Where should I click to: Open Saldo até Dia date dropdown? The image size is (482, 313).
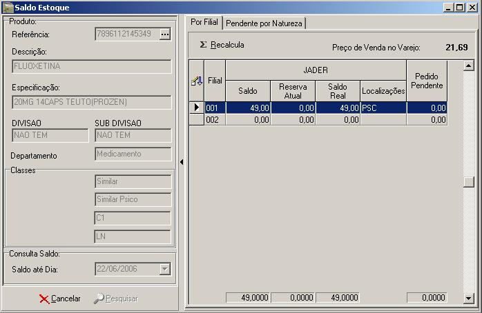click(165, 269)
